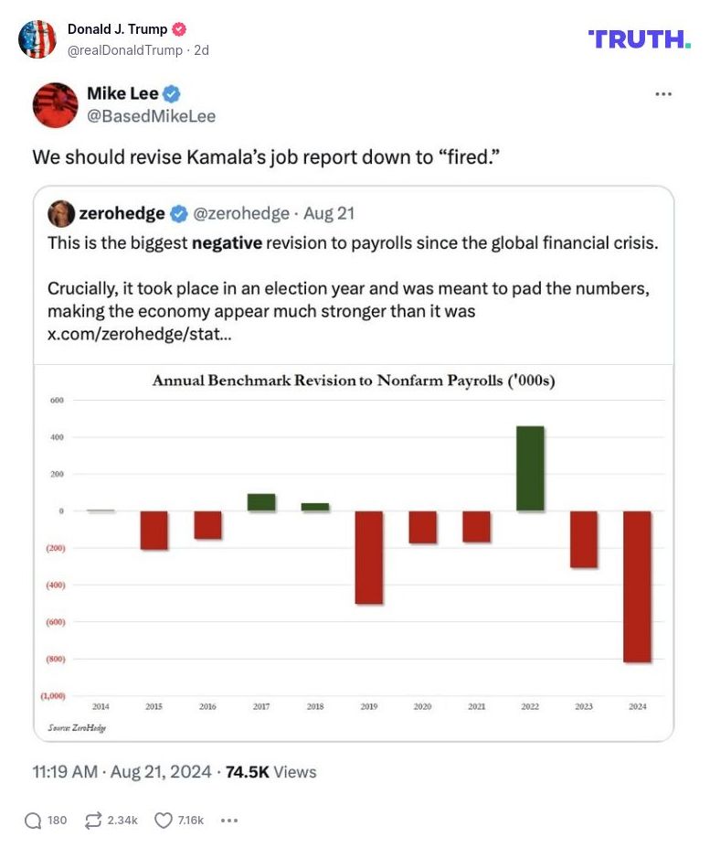Click the reply comment icon
Viewport: 710px width, 848px height.
[33, 821]
